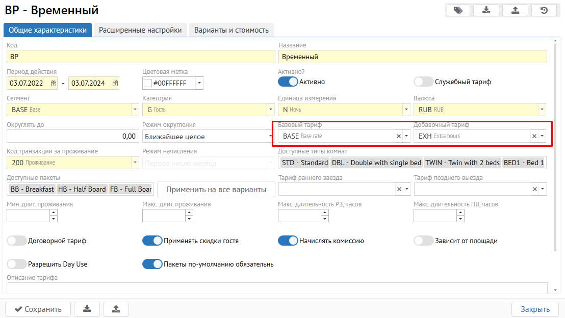Image resolution: width=565 pixels, height=318 pixels.
Task: Expand the Единица измерения dropdown
Action: 406,110
